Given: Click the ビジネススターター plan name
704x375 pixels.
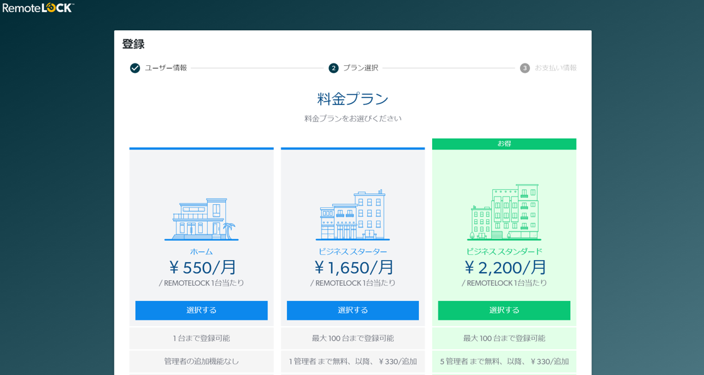Looking at the screenshot, I should [353, 252].
